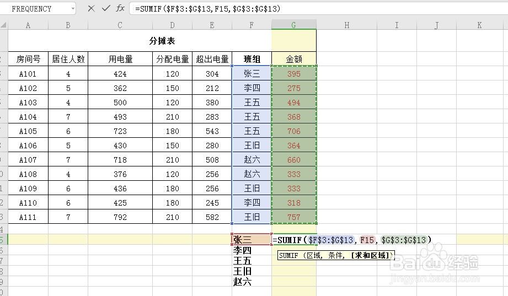Viewport: 508px width, 296px height.
Task: Select the 班组 cell 张三 in row A101
Action: tap(252, 73)
